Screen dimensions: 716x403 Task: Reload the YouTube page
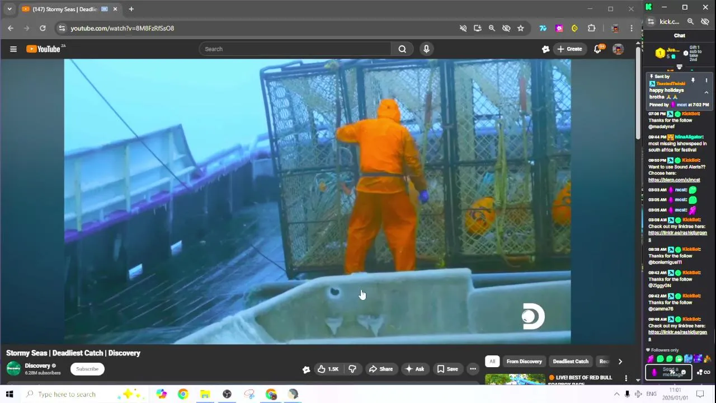tap(43, 28)
